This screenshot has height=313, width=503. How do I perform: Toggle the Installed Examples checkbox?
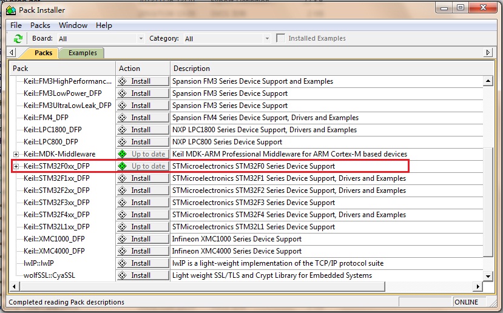(281, 38)
